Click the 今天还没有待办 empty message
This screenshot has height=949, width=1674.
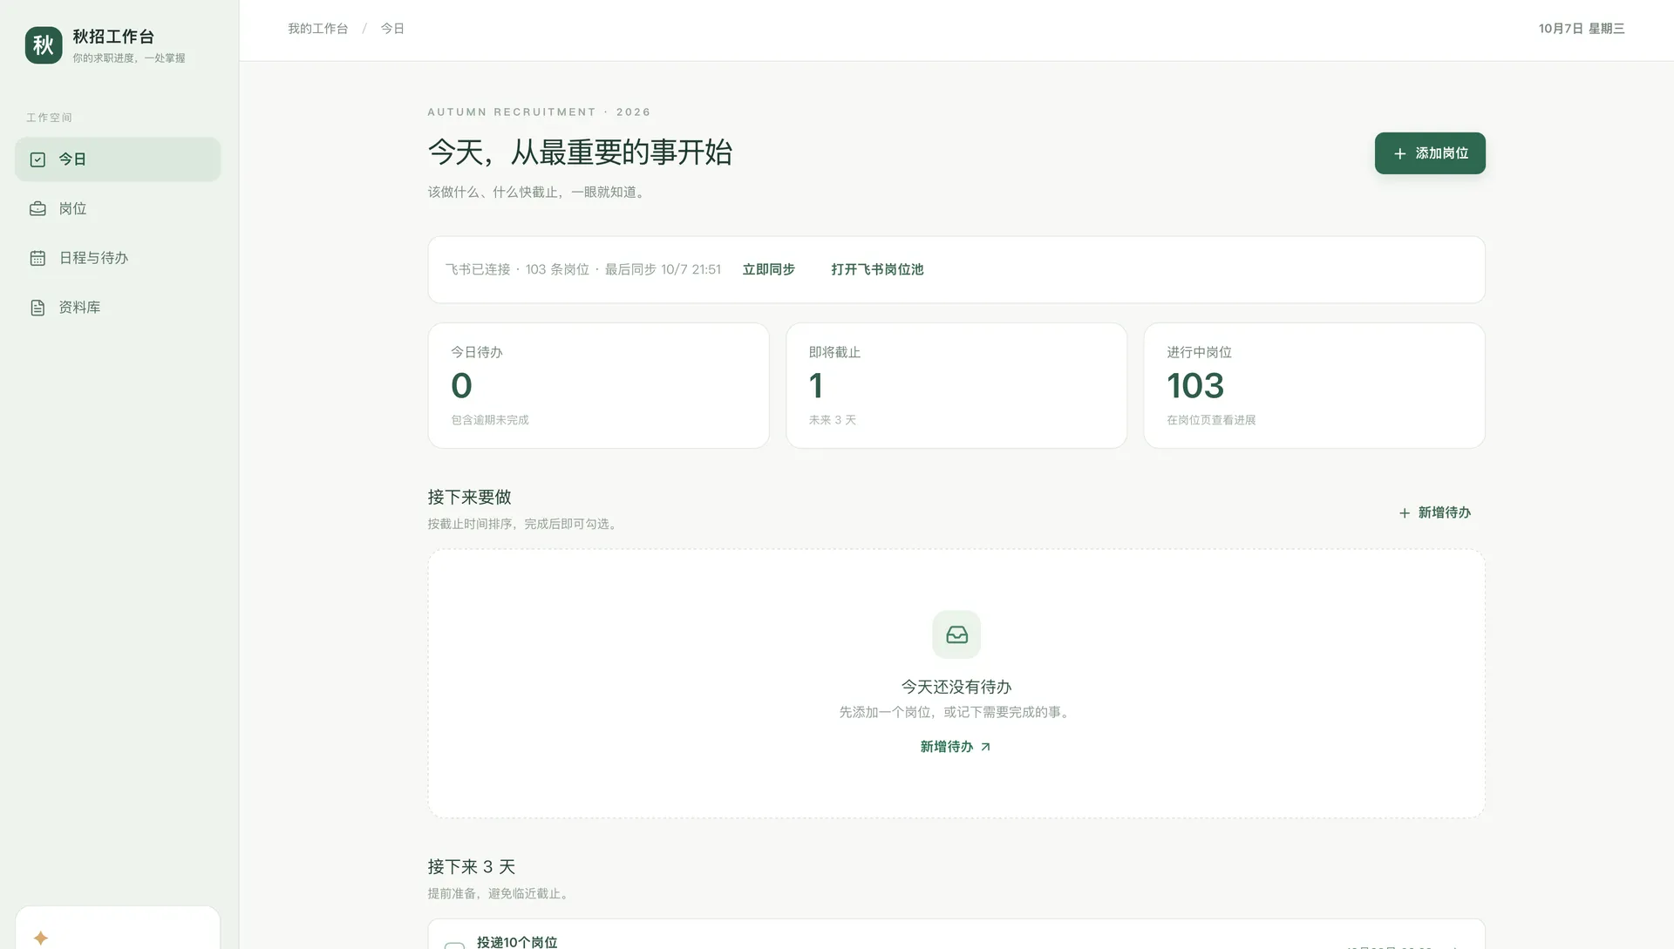point(956,687)
